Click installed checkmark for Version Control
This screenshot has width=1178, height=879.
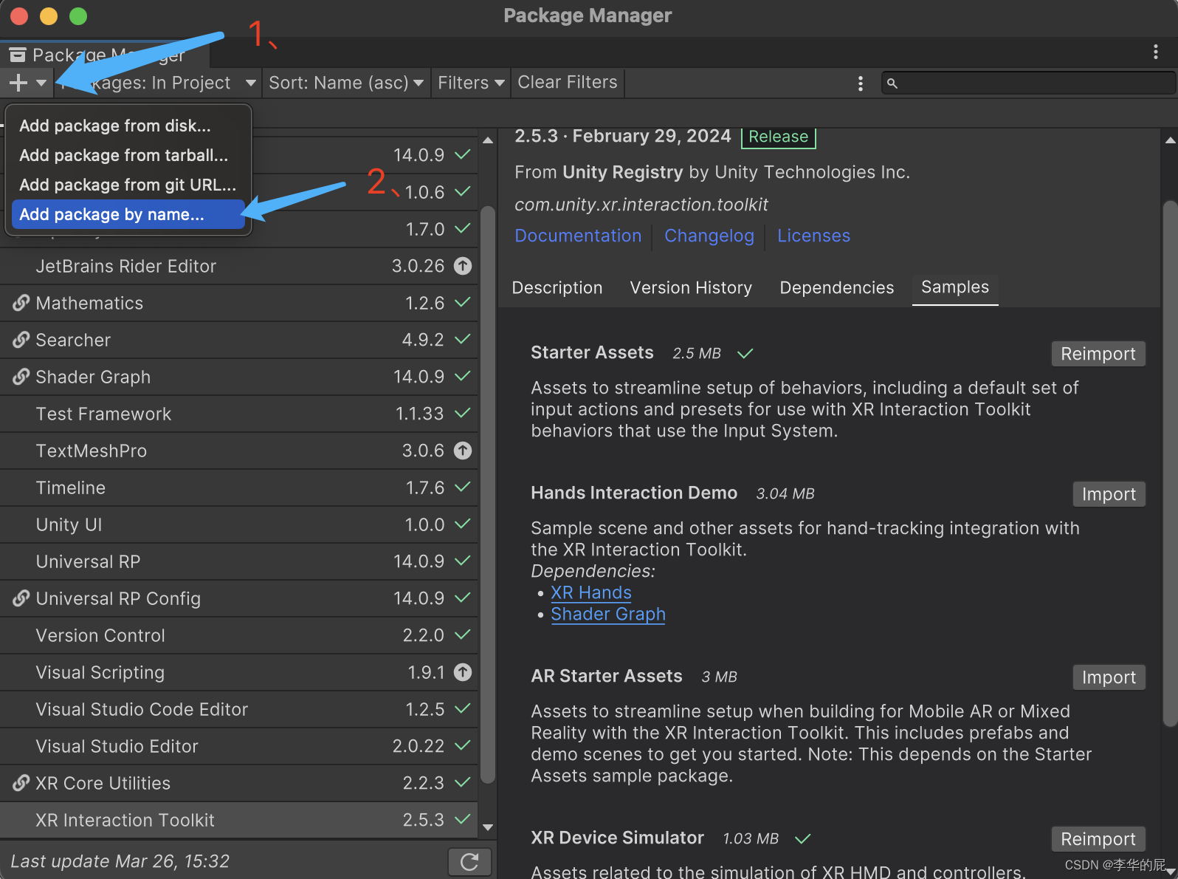click(x=463, y=635)
